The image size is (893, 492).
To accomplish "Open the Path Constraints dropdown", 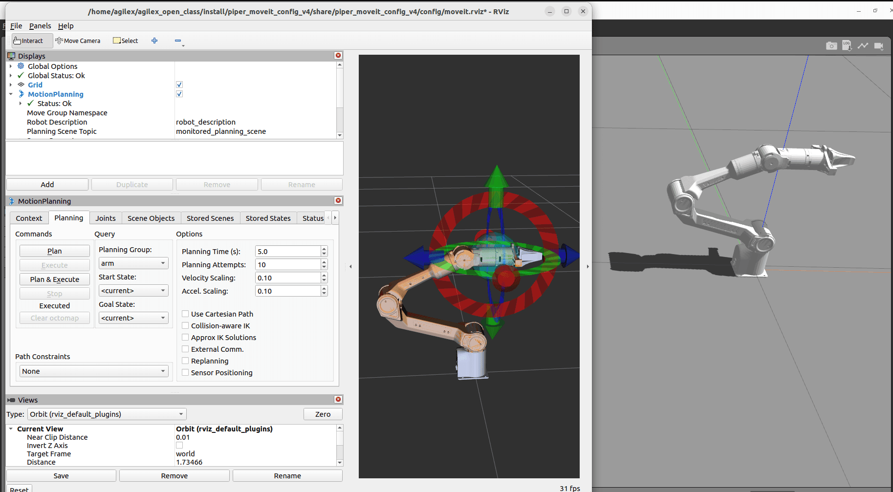I will 94,371.
